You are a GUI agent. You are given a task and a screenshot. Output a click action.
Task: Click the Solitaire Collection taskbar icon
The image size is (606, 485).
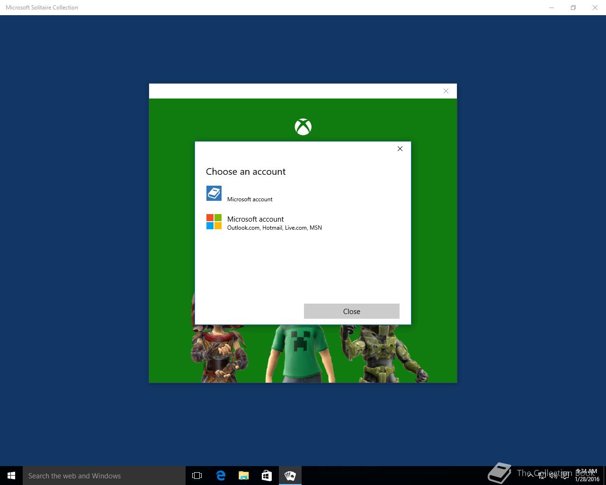pyautogui.click(x=290, y=476)
